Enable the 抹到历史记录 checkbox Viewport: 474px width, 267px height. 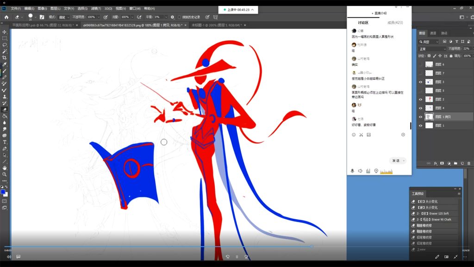(x=180, y=17)
